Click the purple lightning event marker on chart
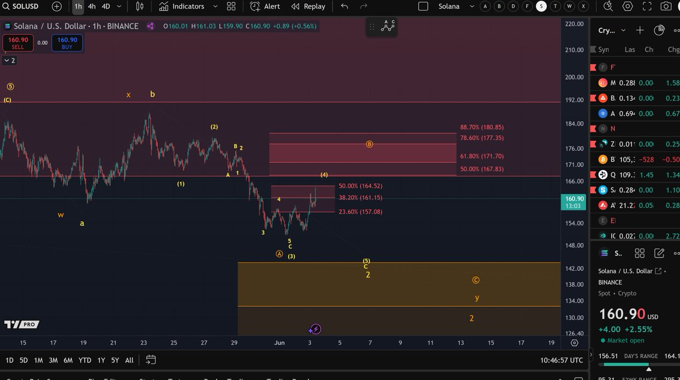The image size is (680, 380). (x=316, y=329)
